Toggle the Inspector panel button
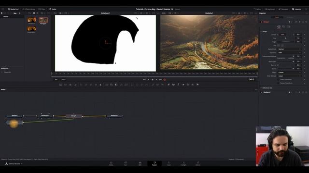Screen dimensions: 309x173 coord(296,9)
